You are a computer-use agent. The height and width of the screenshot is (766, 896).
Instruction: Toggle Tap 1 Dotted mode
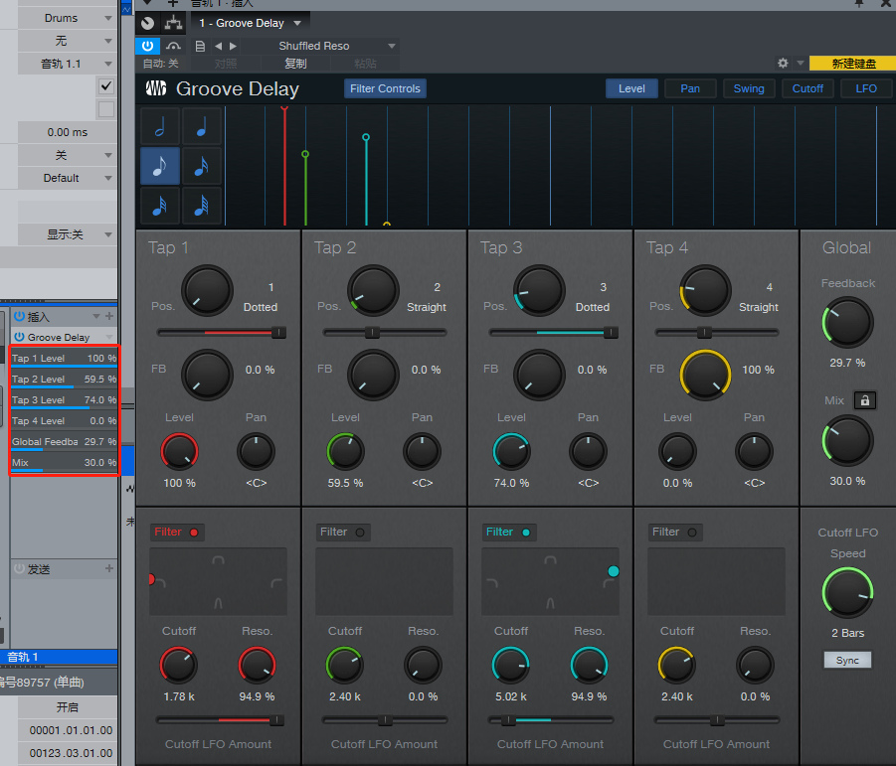tap(260, 307)
